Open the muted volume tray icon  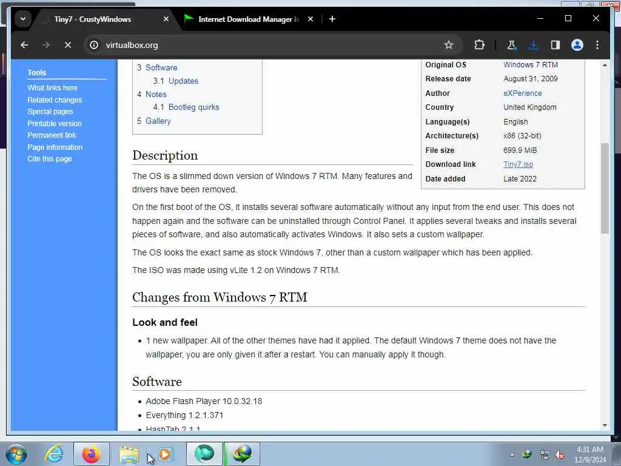(x=560, y=455)
